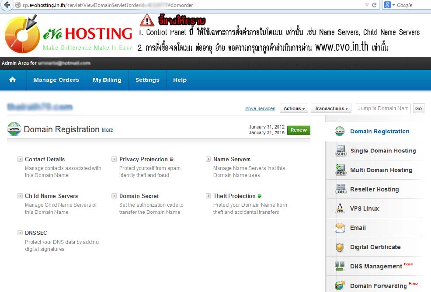This screenshot has width=431, height=292.
Task: Click the 'January 31, 2016' date text
Action: point(267,132)
